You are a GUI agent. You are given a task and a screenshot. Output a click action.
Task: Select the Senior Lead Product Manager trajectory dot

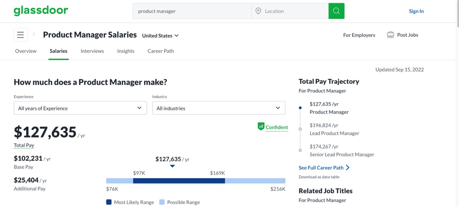click(300, 150)
